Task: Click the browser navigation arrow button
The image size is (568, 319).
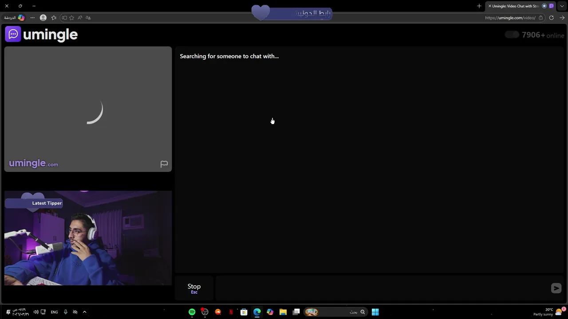Action: 562,18
